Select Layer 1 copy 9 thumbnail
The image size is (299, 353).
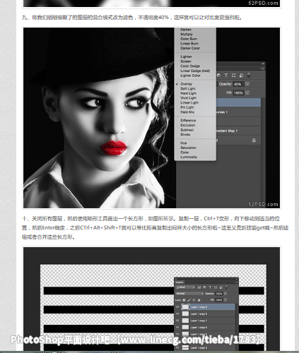[x=185, y=307]
